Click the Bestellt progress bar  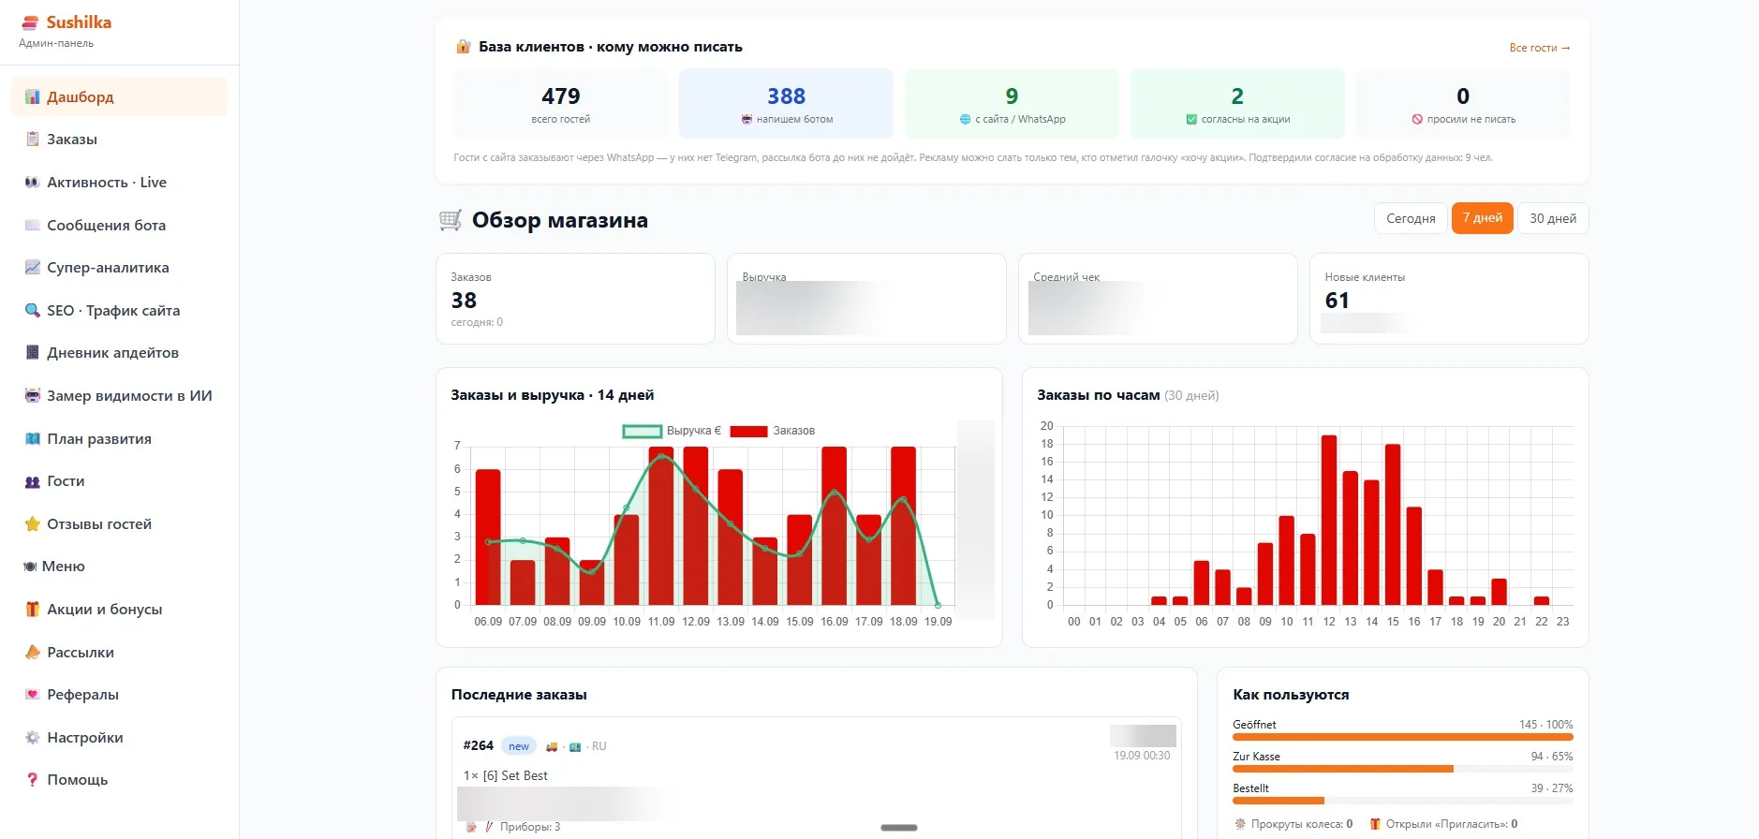click(x=1402, y=801)
